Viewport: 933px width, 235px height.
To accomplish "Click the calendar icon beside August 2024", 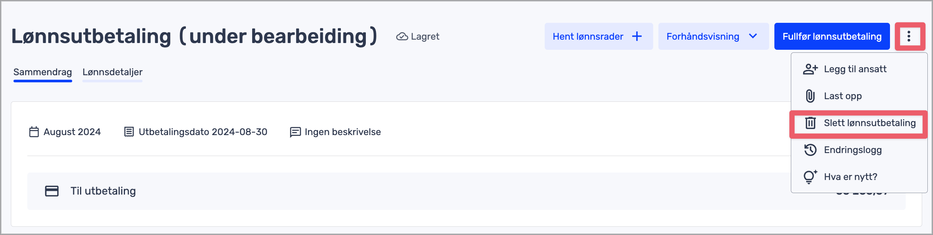I will tap(34, 132).
